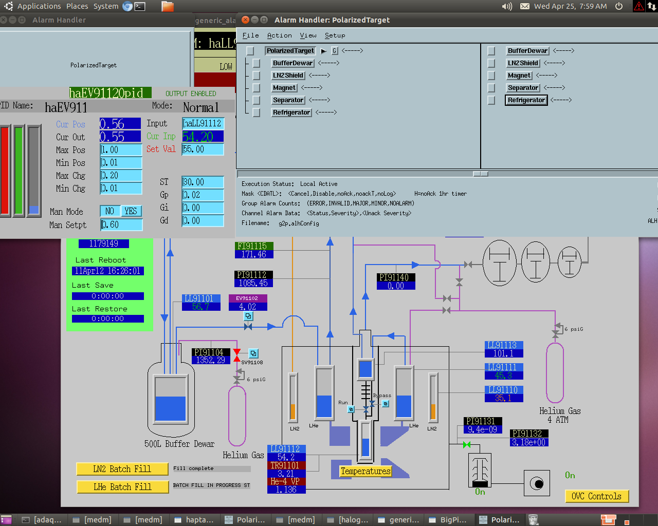
Task: Click the PolarizedTarget button in Alarm Handler main window
Action: 93,65
